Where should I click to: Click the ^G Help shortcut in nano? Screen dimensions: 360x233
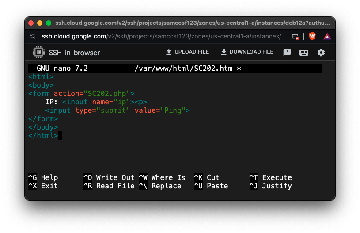pyautogui.click(x=43, y=177)
